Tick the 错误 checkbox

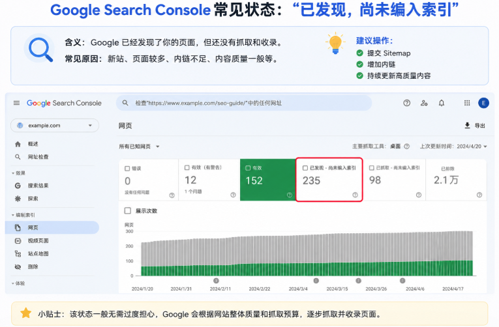127,169
